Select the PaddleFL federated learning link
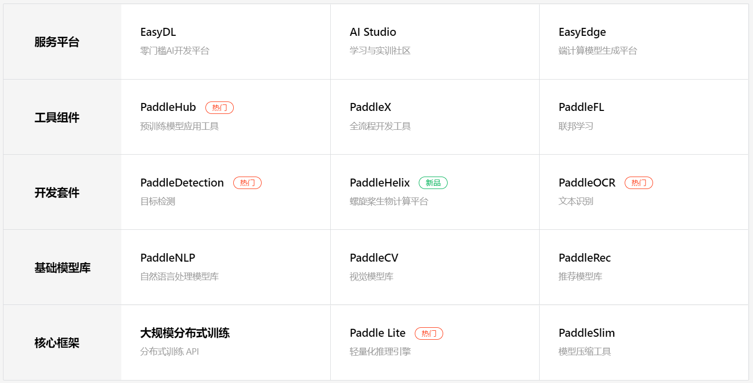 (x=581, y=107)
